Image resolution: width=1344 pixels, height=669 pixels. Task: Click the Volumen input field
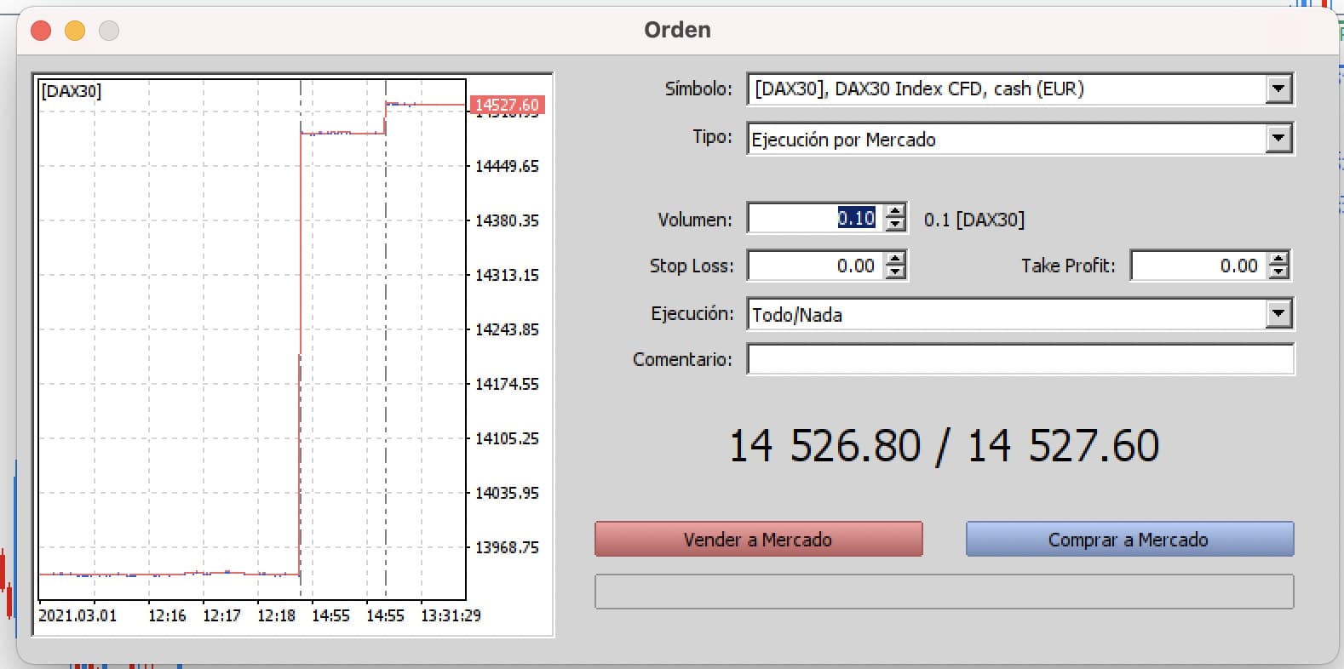pyautogui.click(x=816, y=218)
